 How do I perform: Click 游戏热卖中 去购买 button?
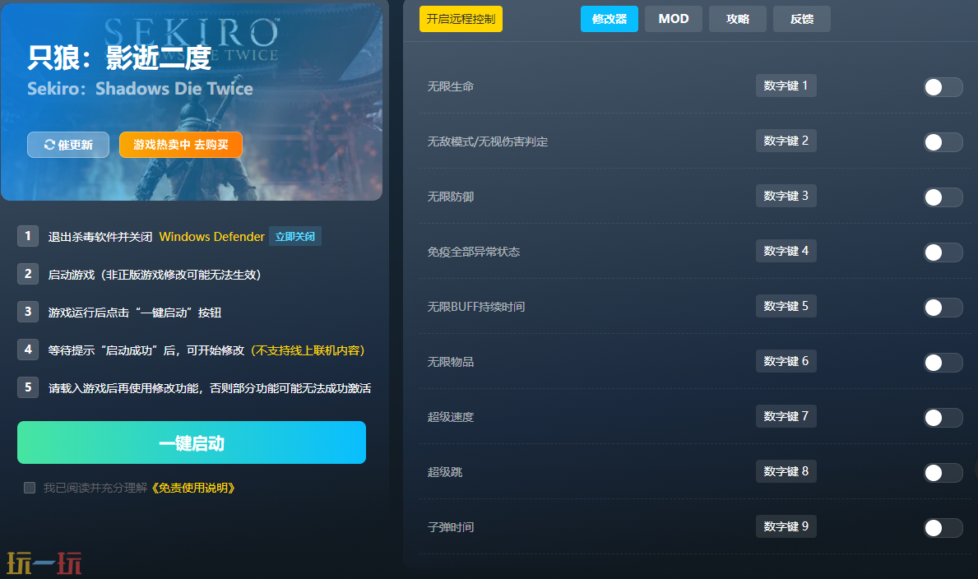click(181, 145)
